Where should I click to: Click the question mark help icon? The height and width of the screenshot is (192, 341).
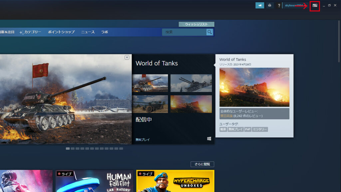coord(279,6)
